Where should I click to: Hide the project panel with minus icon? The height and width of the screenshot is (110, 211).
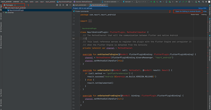[x=70, y=5]
